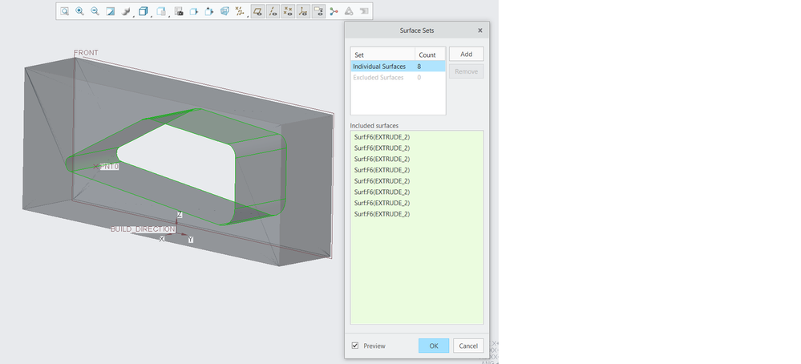Toggle coordinate system display icon
Screen dimensions: 801x364
click(303, 11)
